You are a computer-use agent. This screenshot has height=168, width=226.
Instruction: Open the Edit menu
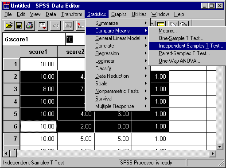[21, 14]
